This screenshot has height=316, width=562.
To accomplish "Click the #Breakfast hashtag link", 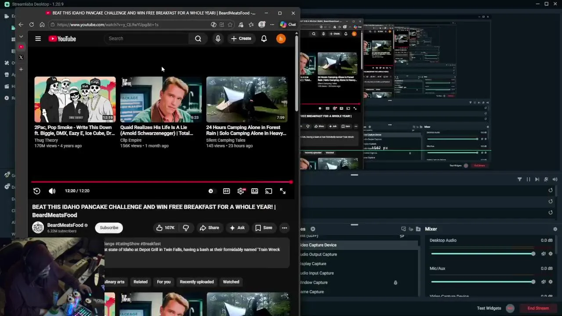I will [151, 244].
